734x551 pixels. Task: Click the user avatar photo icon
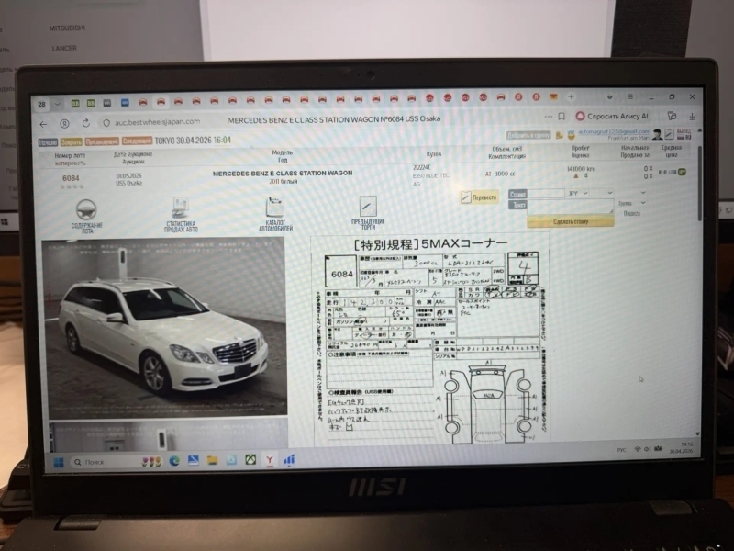pos(657,134)
